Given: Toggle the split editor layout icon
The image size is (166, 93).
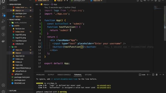Looking at the screenshot, I should pyautogui.click(x=159, y=1).
